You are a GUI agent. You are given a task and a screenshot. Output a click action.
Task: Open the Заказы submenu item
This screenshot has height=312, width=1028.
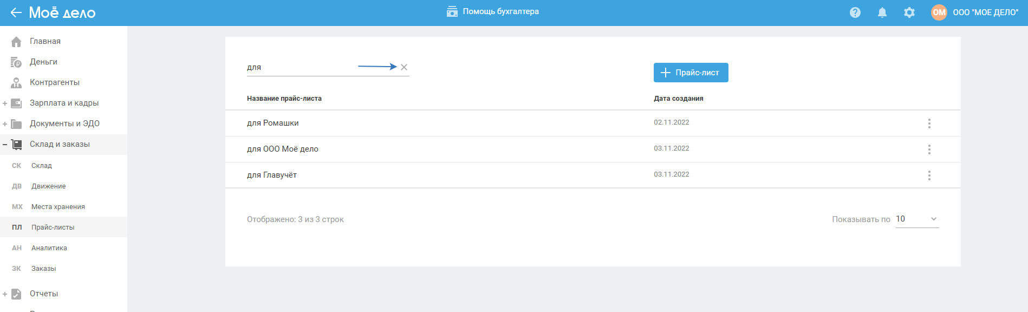tap(44, 269)
